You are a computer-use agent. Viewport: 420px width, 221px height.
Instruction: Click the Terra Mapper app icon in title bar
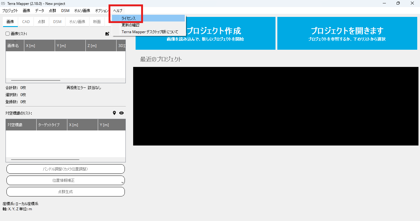tap(3, 3)
